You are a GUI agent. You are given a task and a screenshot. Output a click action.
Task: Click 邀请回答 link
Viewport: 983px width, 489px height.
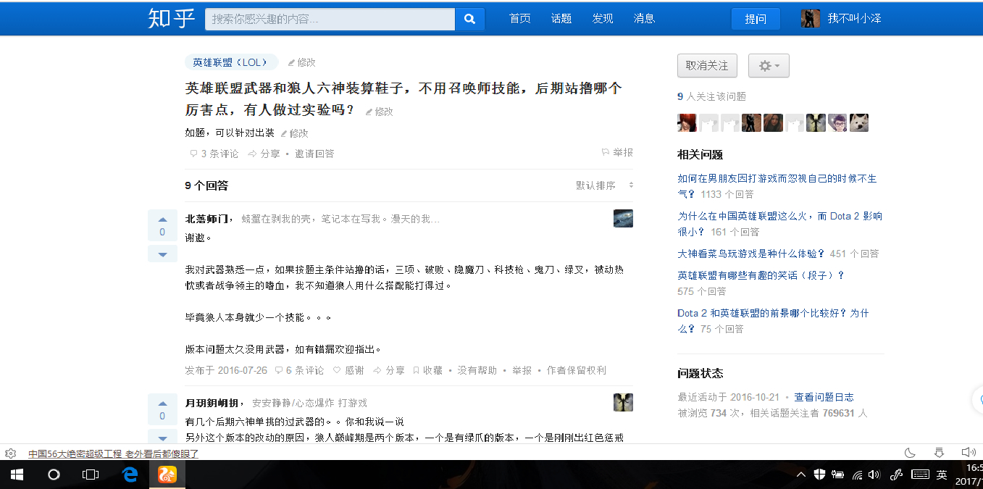tap(314, 154)
